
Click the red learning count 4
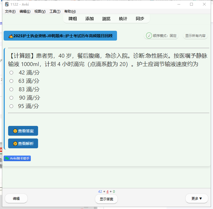click(107, 191)
